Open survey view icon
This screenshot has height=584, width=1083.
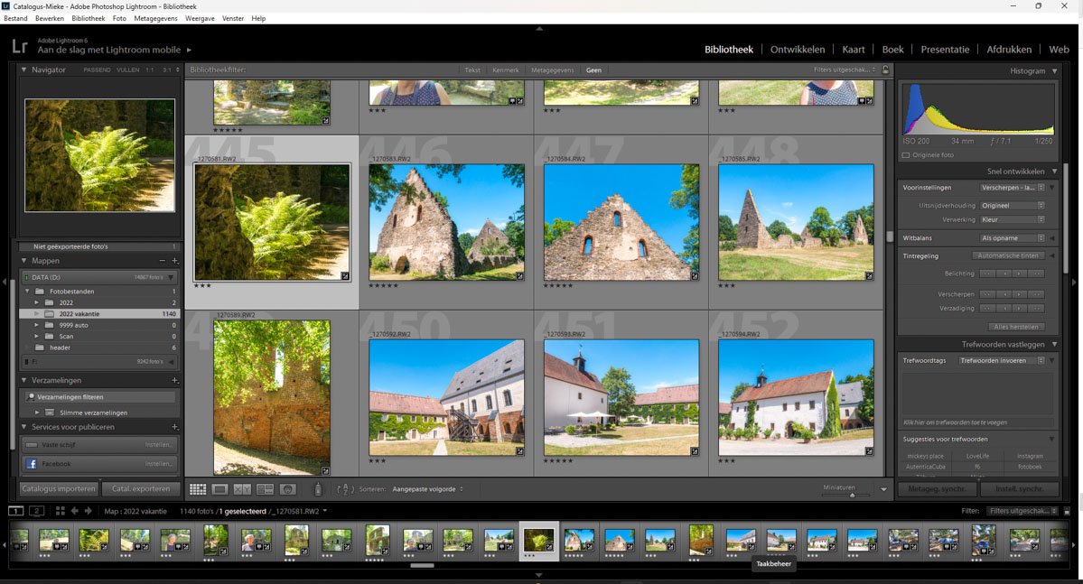click(266, 489)
